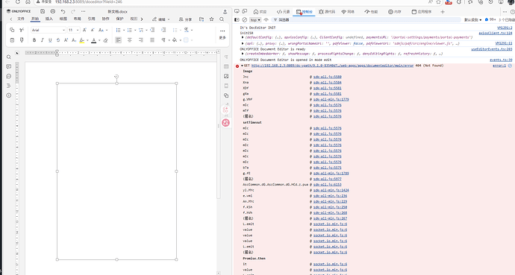Click the Share button in editor header
Image resolution: width=515 pixels, height=275 pixels.
186,19
